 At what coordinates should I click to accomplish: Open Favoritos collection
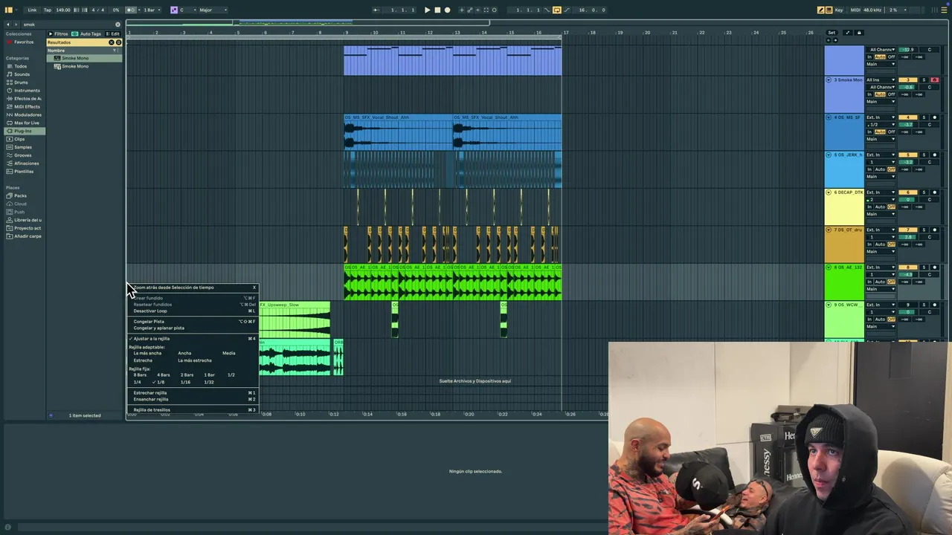pos(23,42)
